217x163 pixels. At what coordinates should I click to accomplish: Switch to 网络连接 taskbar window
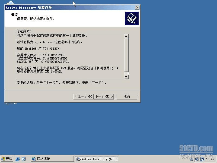click(x=52, y=159)
